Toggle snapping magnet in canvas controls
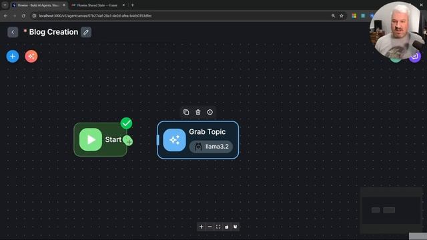 [x=235, y=227]
